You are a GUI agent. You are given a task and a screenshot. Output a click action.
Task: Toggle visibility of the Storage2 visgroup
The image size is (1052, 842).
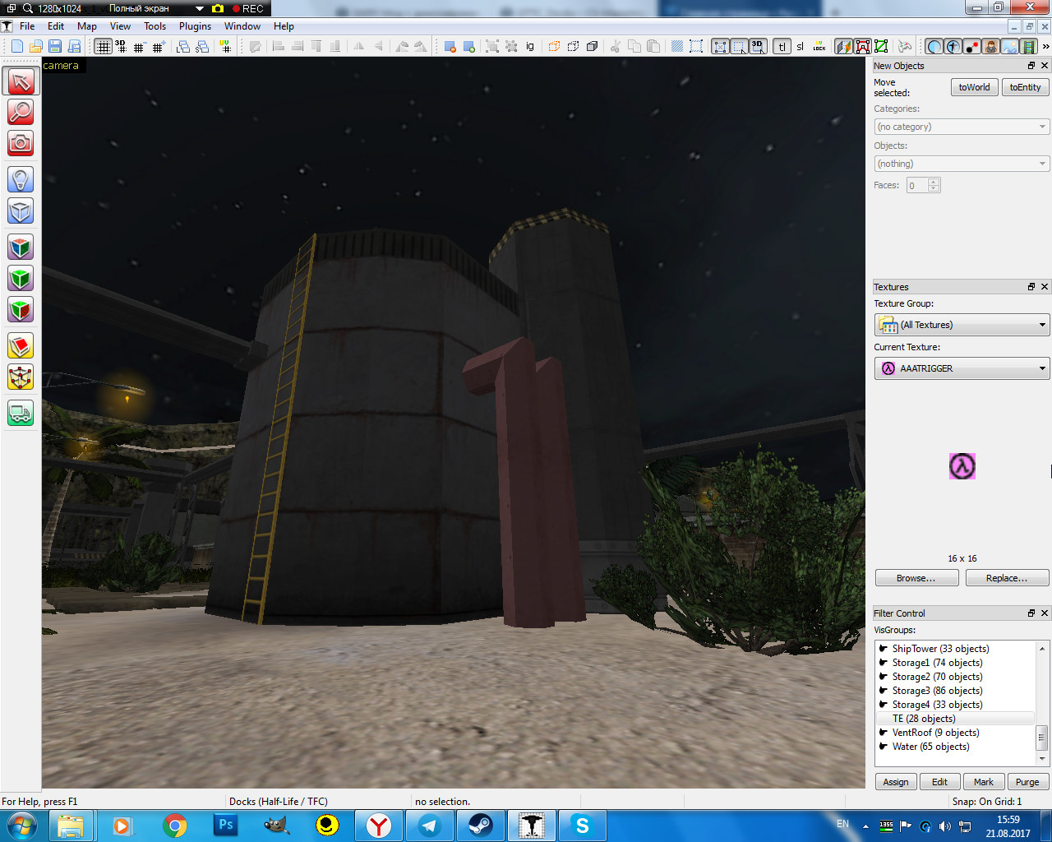884,676
